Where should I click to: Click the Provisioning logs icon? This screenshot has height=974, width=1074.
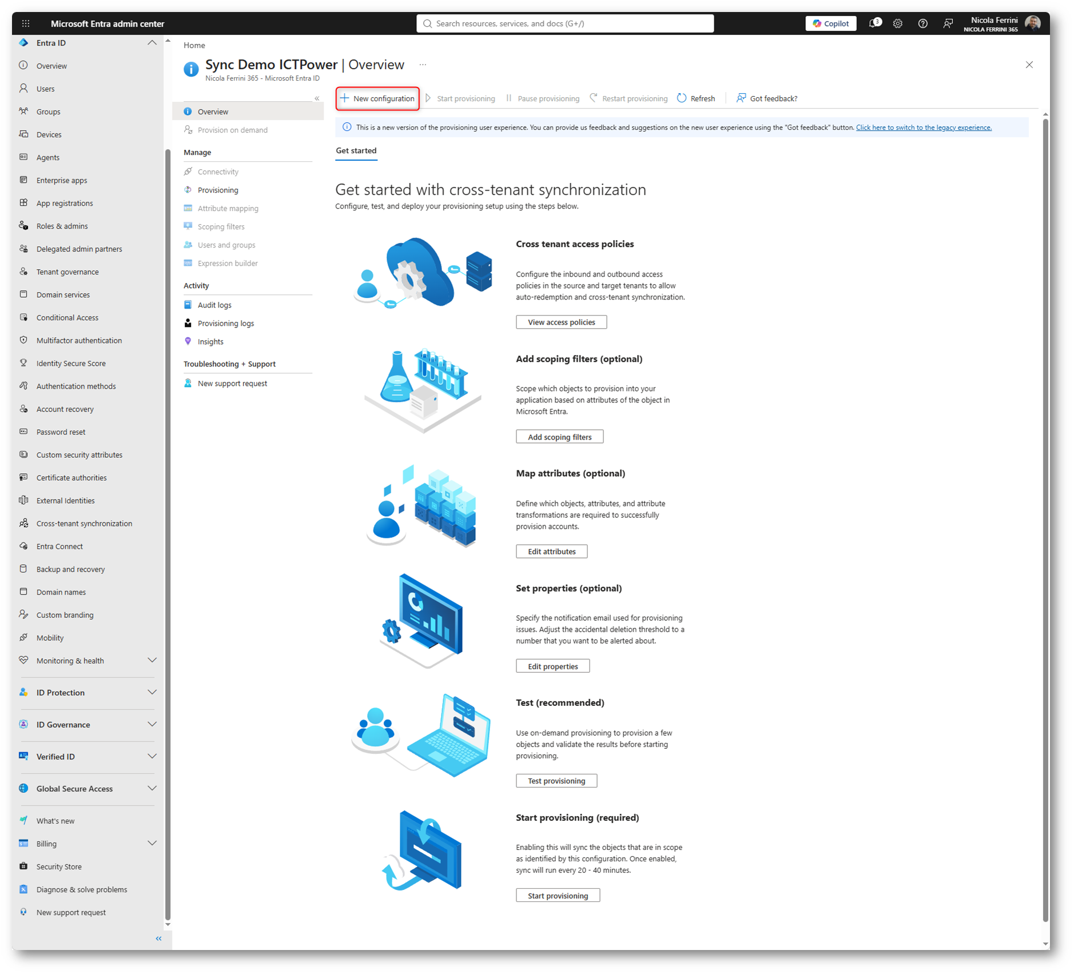click(x=188, y=323)
